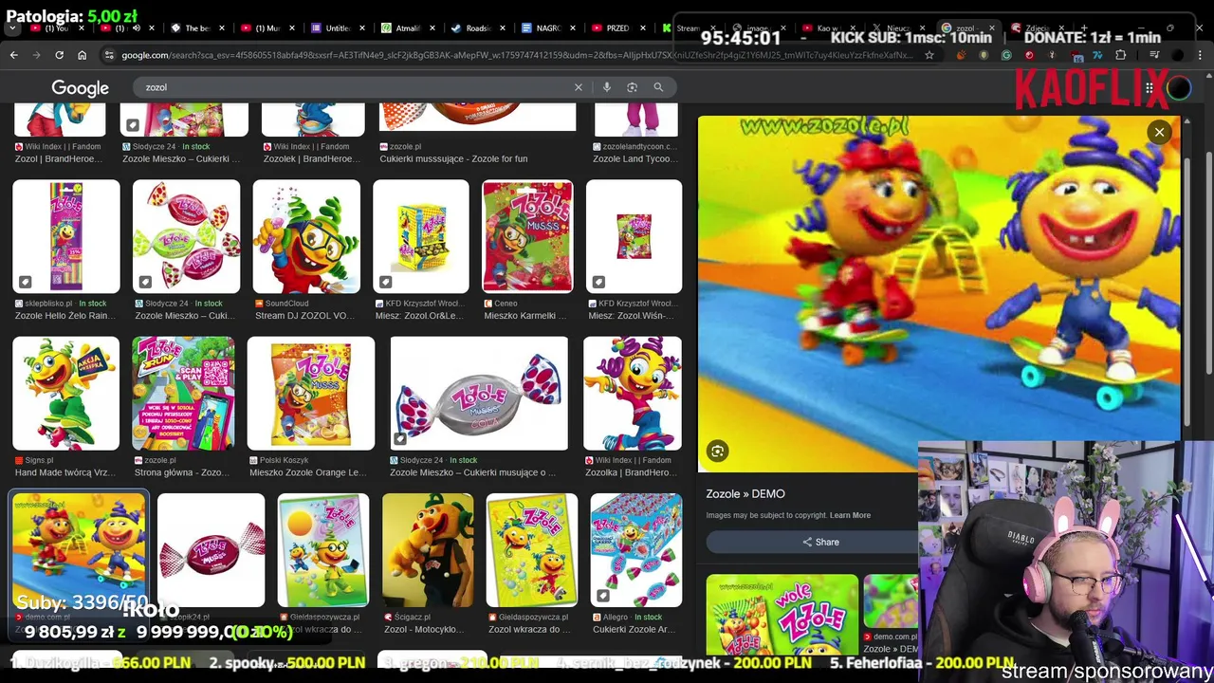Go to Google home via logo
Image resolution: width=1214 pixels, height=683 pixels.
tap(80, 88)
